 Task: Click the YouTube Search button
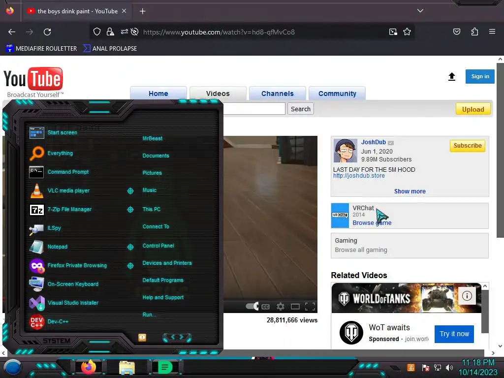(x=301, y=109)
